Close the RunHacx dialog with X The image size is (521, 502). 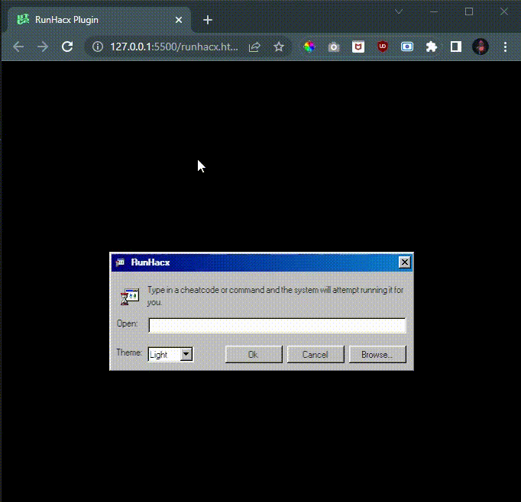click(404, 262)
